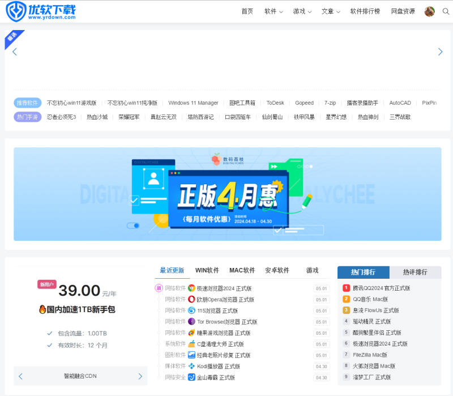The height and width of the screenshot is (396, 453).
Task: Open the 热血沙城 game link
Action: tap(97, 117)
